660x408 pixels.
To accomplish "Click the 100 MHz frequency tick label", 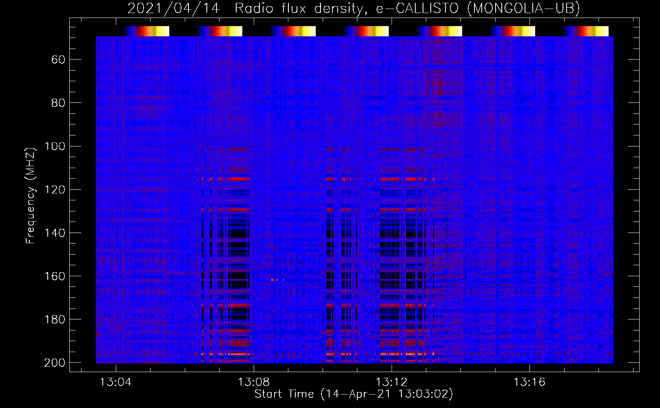I will 55,146.
